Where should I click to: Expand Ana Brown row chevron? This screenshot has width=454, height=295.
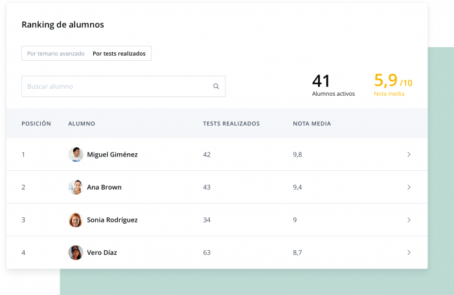(x=409, y=187)
